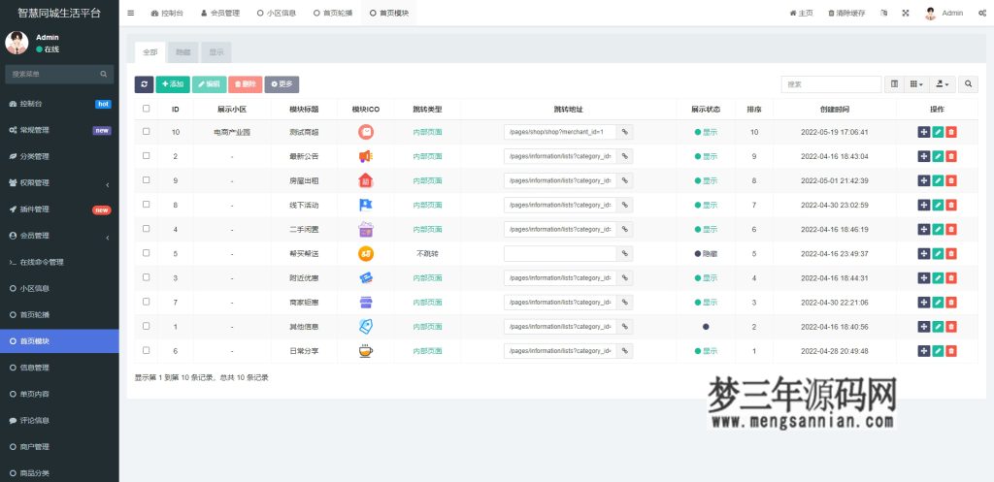Open the 更多 dropdown button
Viewport: 994px width, 482px height.
click(282, 84)
